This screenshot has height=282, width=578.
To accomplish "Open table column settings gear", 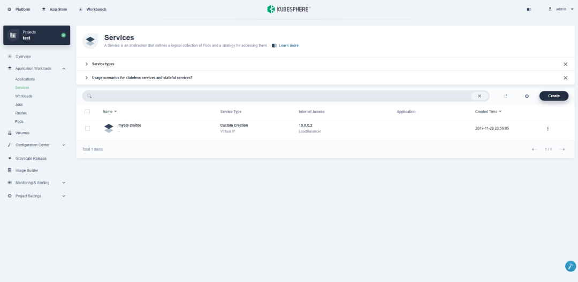I will pyautogui.click(x=527, y=96).
